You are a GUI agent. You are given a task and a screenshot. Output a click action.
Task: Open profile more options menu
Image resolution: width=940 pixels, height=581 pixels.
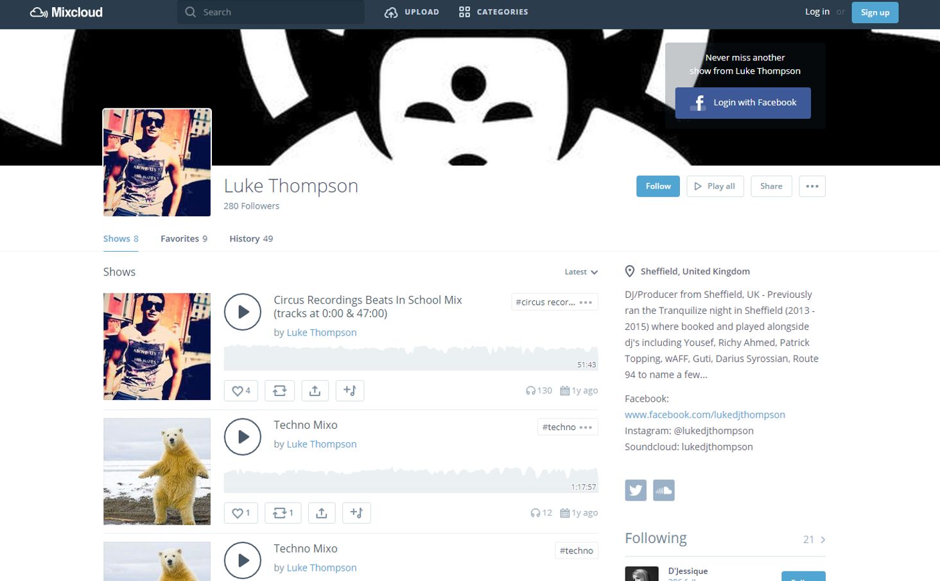(x=812, y=186)
